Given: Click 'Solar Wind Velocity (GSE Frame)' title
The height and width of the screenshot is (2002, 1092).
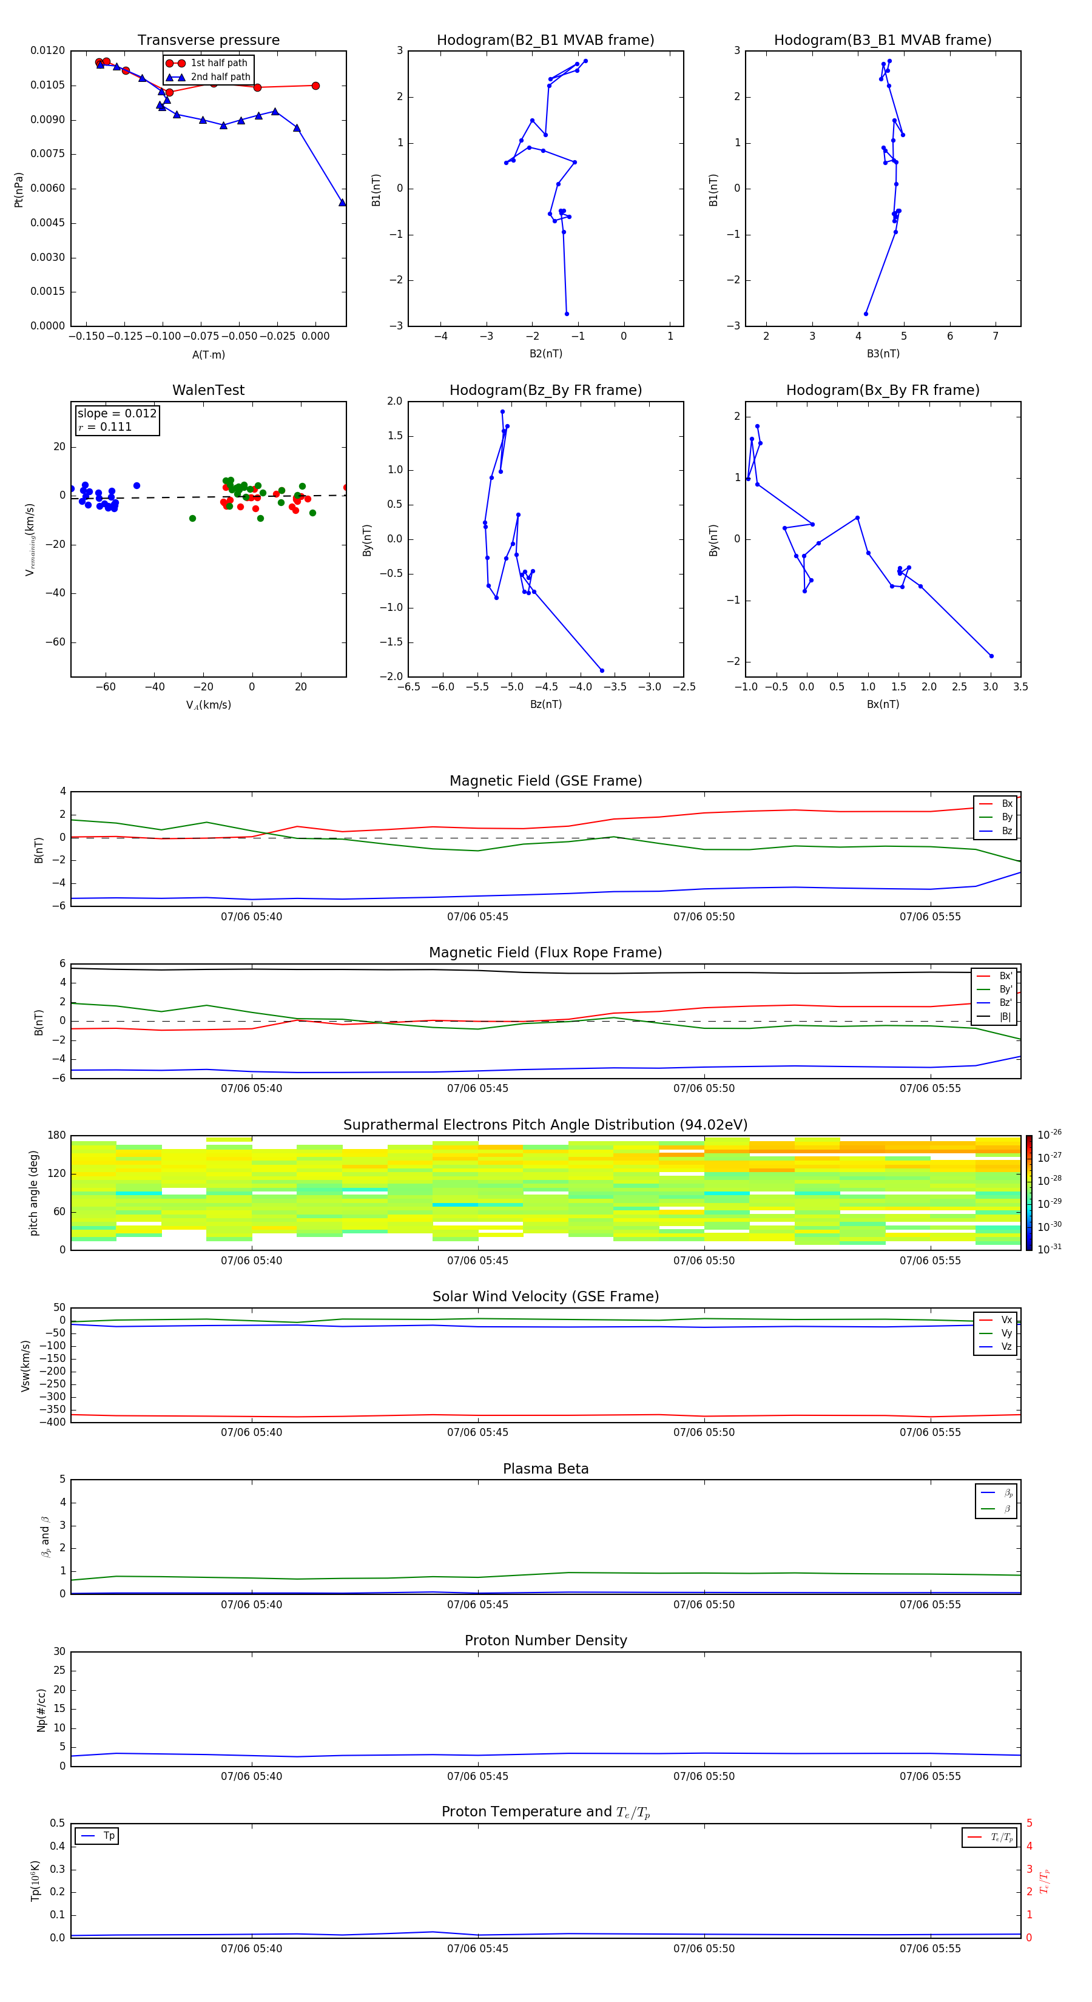Looking at the screenshot, I should coord(545,1296).
